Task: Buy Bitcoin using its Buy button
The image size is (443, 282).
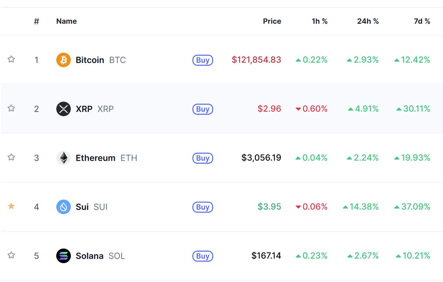Action: (x=202, y=60)
